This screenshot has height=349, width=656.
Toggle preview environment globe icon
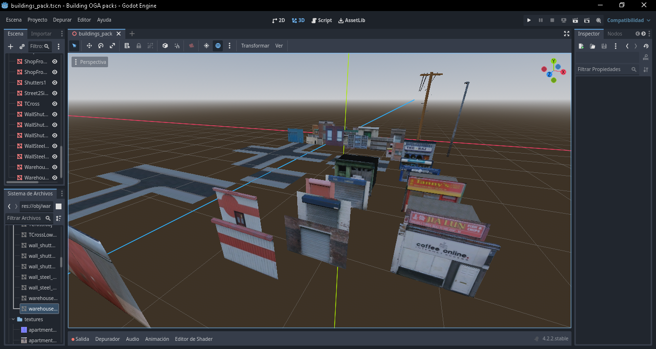pyautogui.click(x=218, y=46)
